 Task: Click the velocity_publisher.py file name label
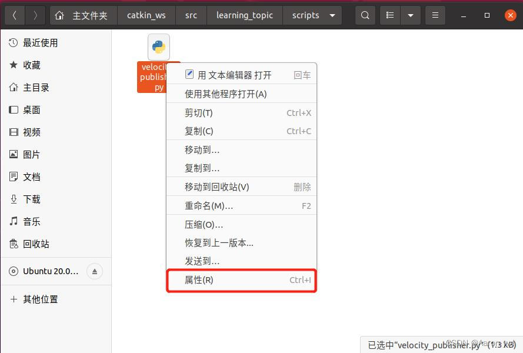[x=152, y=77]
